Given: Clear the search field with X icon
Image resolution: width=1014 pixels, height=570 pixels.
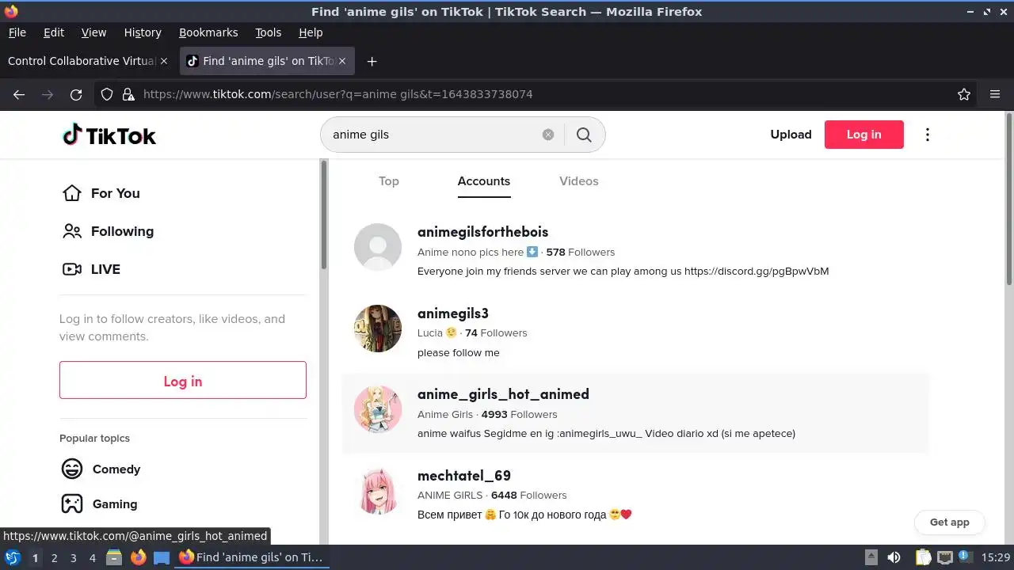Looking at the screenshot, I should click(548, 135).
